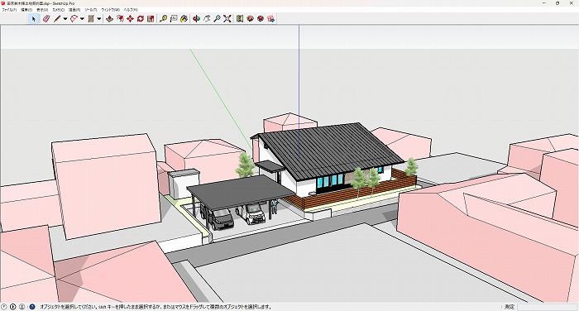
Task: Open the 描画 (Draw) menu
Action: [74, 10]
